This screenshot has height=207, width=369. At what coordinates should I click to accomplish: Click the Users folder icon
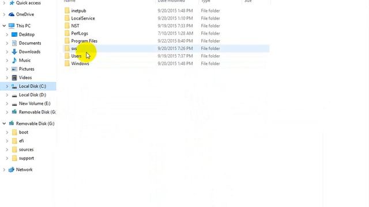coord(67,56)
